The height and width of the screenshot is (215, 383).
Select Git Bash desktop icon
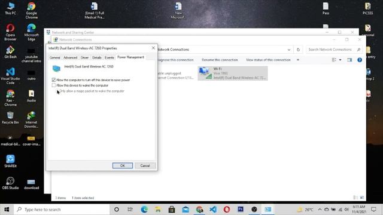[10, 52]
